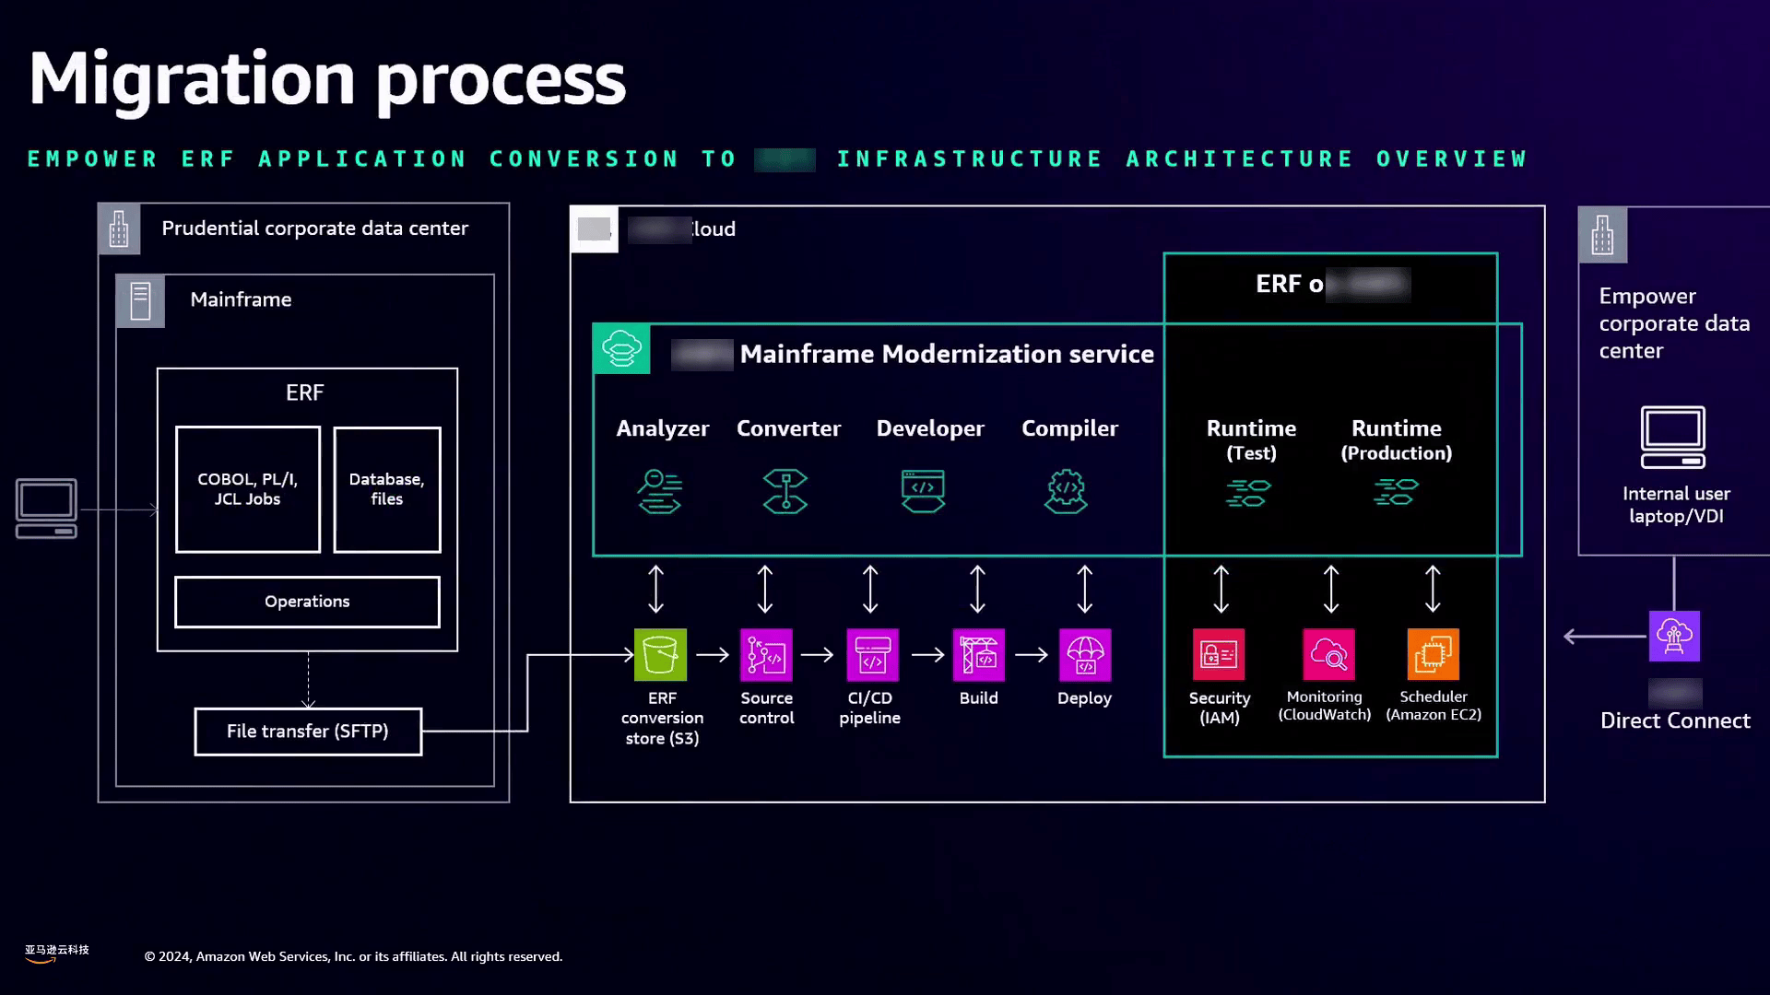Click the Security (IAM) label
1770x995 pixels.
click(x=1219, y=708)
